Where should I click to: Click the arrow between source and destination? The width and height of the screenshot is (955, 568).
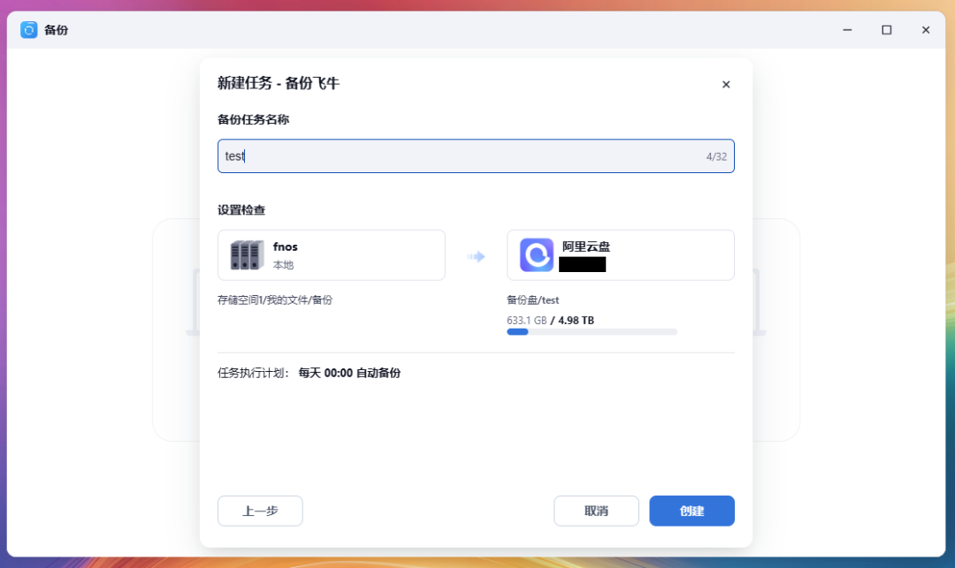[x=476, y=257]
